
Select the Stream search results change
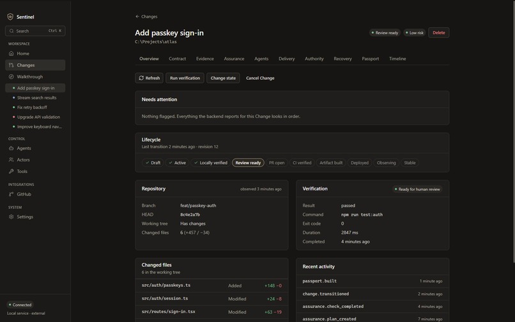coord(35,98)
